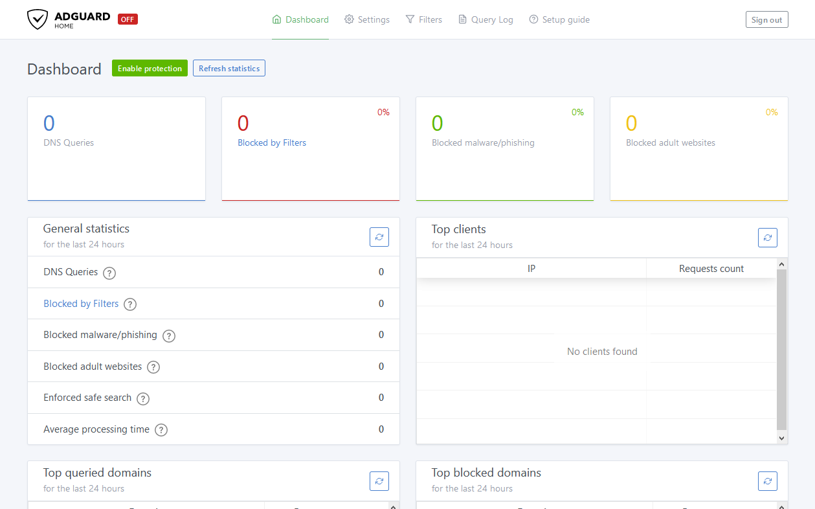Open Blocked by Filters link in top card
Image resolution: width=815 pixels, height=509 pixels.
point(272,142)
